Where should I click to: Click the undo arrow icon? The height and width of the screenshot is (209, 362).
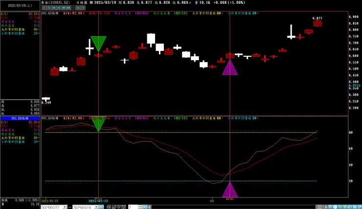coord(350,207)
